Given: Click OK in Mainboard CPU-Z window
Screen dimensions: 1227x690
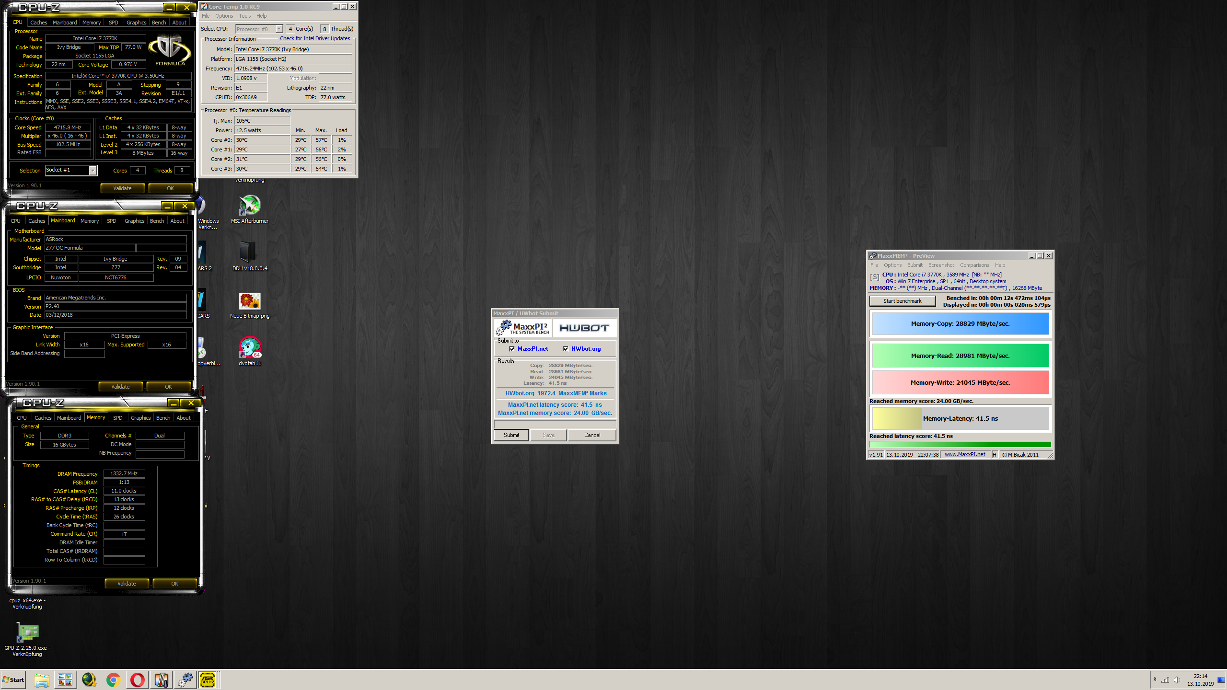Looking at the screenshot, I should (x=168, y=387).
